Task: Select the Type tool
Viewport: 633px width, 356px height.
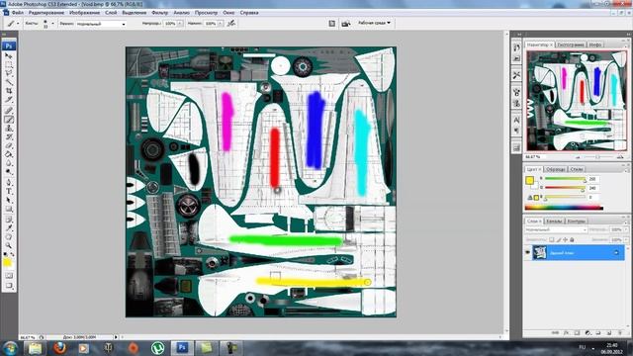Action: click(x=9, y=191)
